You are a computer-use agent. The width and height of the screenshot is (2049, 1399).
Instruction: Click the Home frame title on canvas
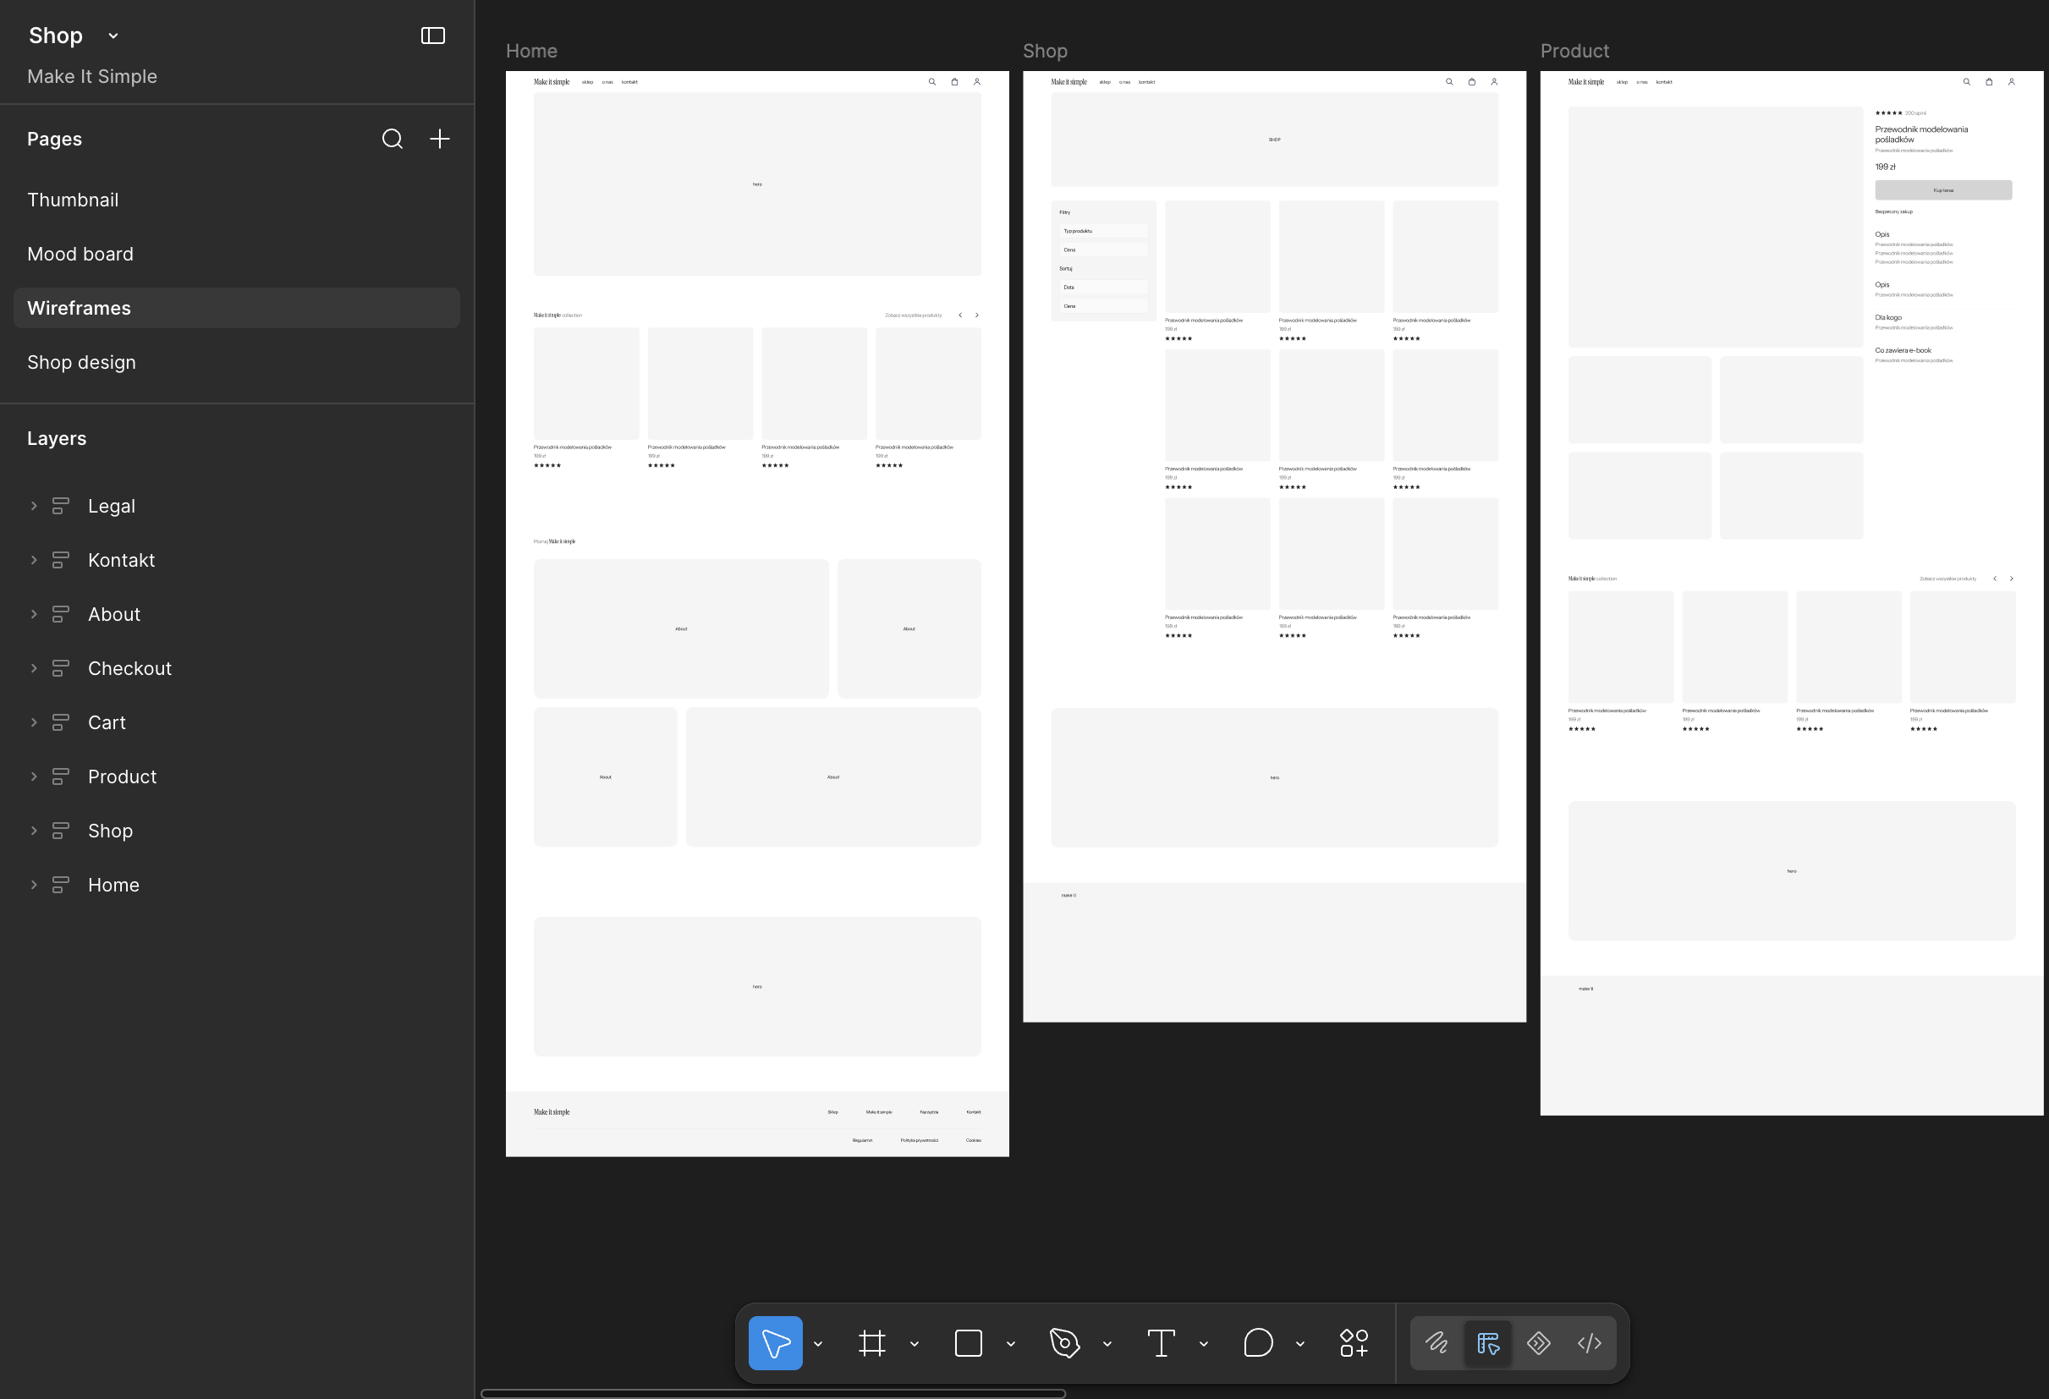tap(531, 51)
